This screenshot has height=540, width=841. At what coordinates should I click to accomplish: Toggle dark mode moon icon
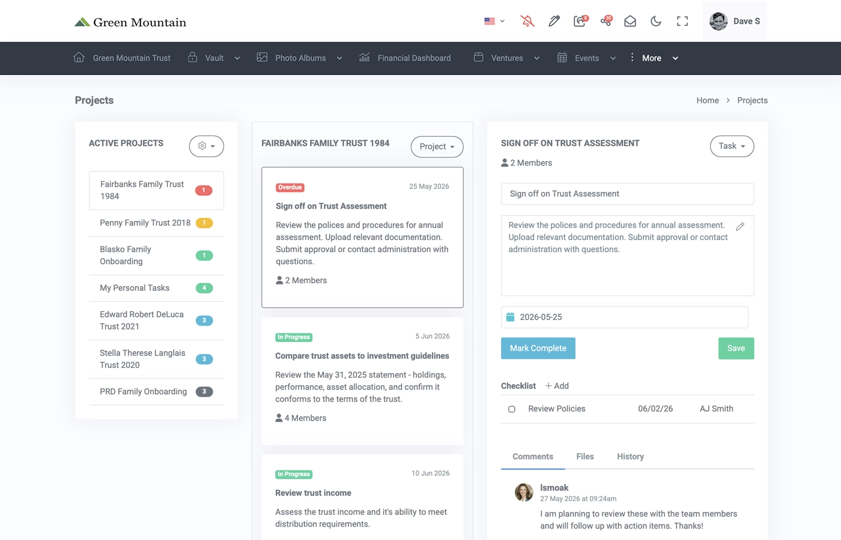pyautogui.click(x=656, y=21)
